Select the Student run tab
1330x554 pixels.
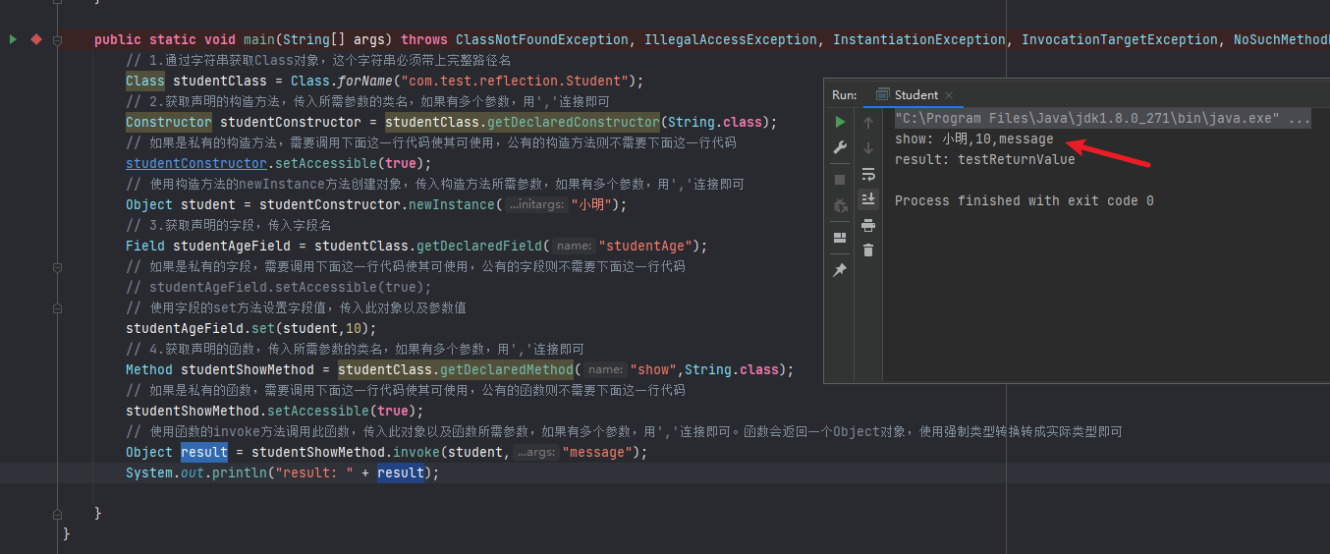pyautogui.click(x=915, y=95)
